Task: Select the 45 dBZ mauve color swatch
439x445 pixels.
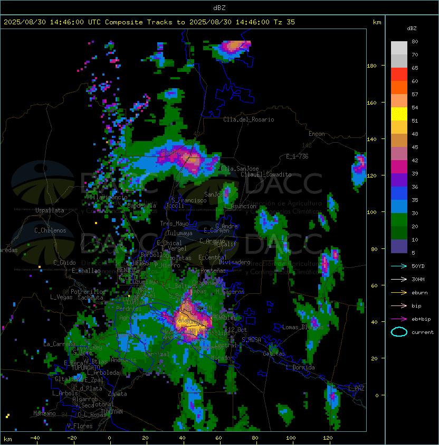Action: pyautogui.click(x=399, y=154)
